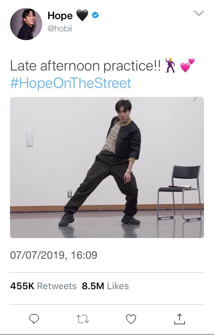
Task: Click the 07/07/2019, 16:09 timestamp
Action: (53, 255)
